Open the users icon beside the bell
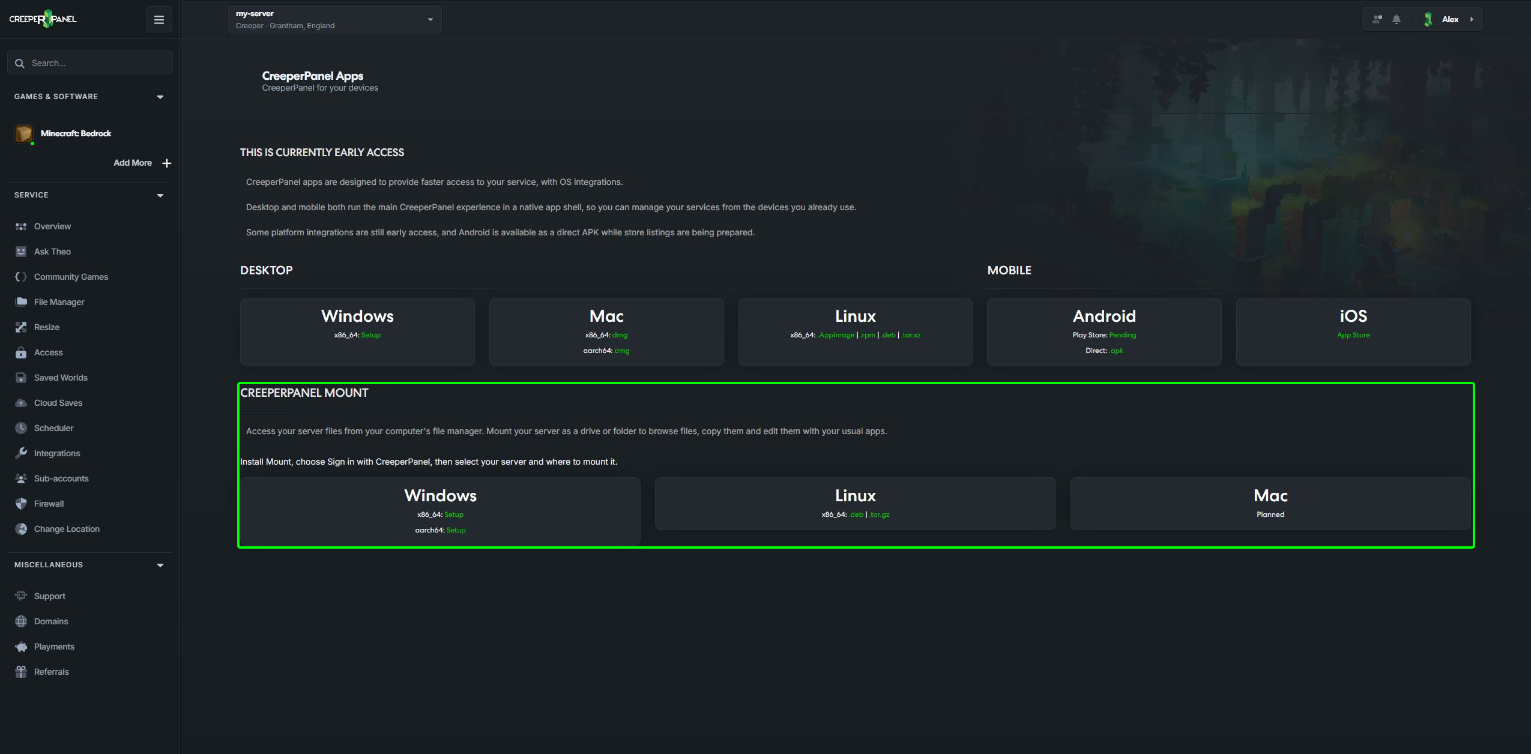Screen dimensions: 1531x754 tap(1377, 20)
